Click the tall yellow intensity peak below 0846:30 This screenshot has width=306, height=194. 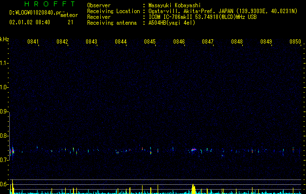194,189
